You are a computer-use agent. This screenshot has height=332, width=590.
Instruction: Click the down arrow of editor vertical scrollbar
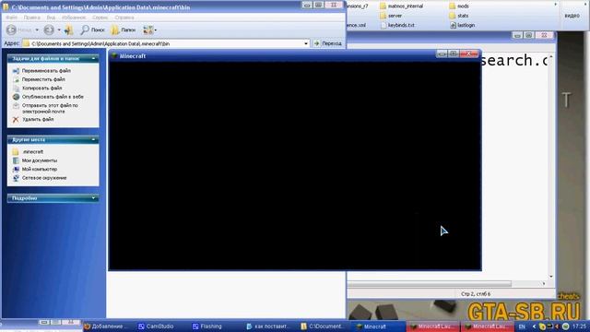(551, 277)
